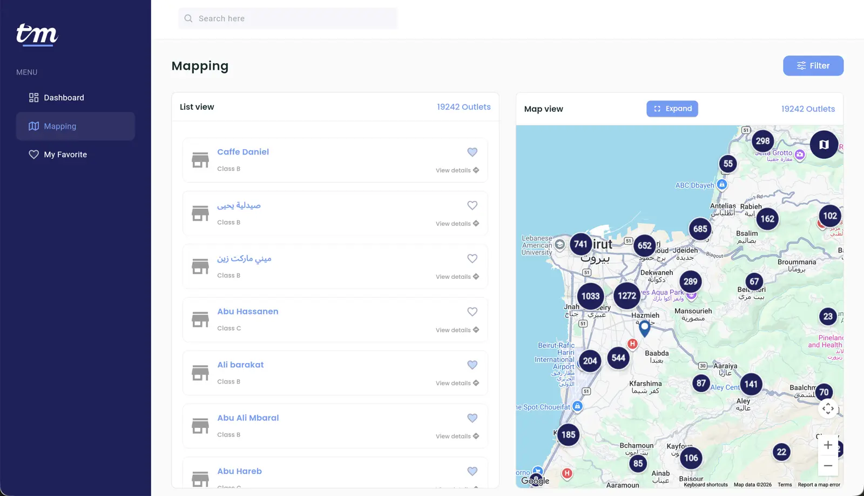Toggle map layer icon on map
Viewport: 864px width, 496px height.
pyautogui.click(x=824, y=144)
